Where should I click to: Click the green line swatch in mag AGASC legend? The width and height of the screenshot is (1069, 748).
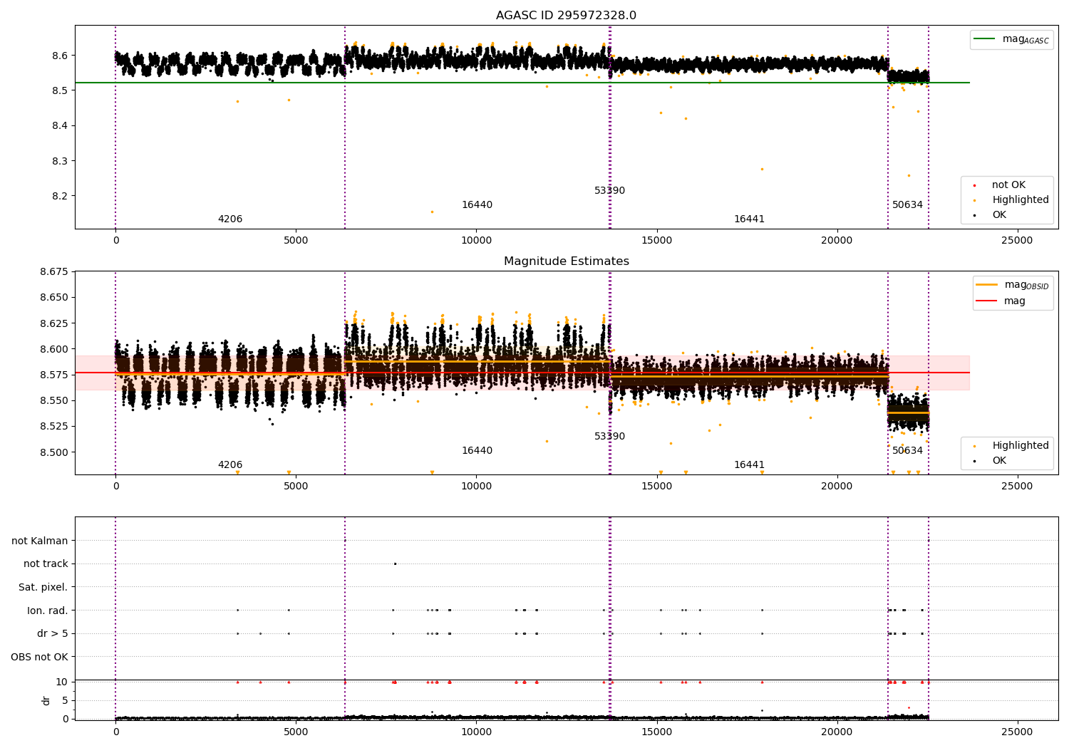point(986,39)
